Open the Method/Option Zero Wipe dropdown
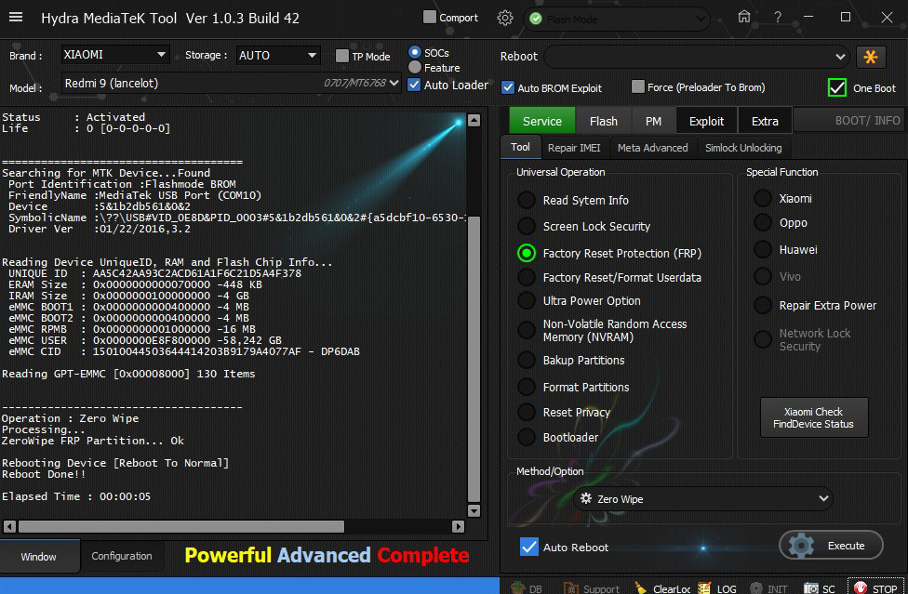908x594 pixels. [703, 498]
